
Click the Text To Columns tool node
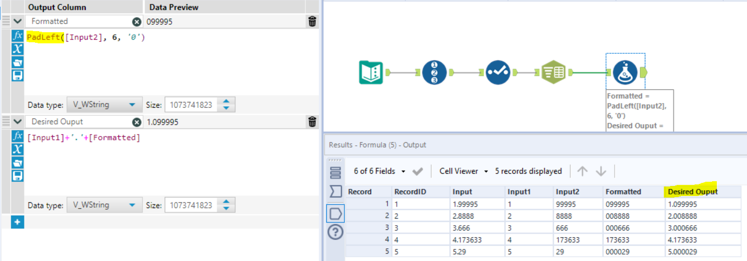coord(554,72)
